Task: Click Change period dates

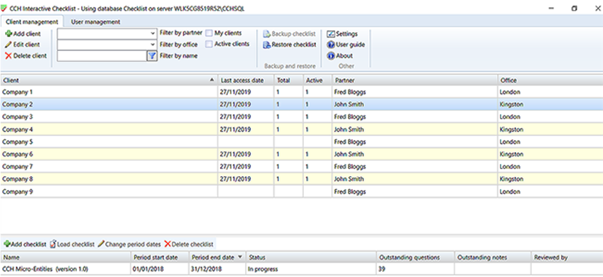Action: click(129, 245)
